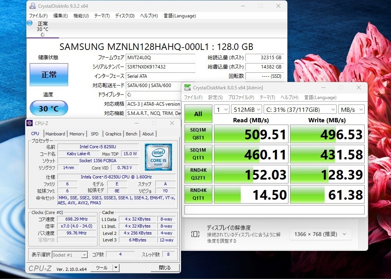Open ディスク(D) menu in CrystalDiskInfo

pos(125,15)
